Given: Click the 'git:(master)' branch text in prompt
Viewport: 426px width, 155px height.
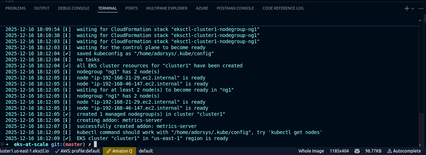Looking at the screenshot, I should pos(68,144).
